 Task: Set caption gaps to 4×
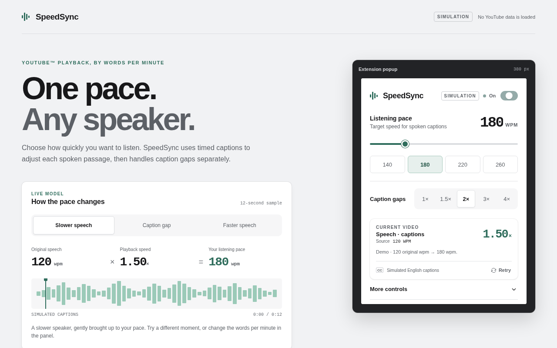[507, 199]
